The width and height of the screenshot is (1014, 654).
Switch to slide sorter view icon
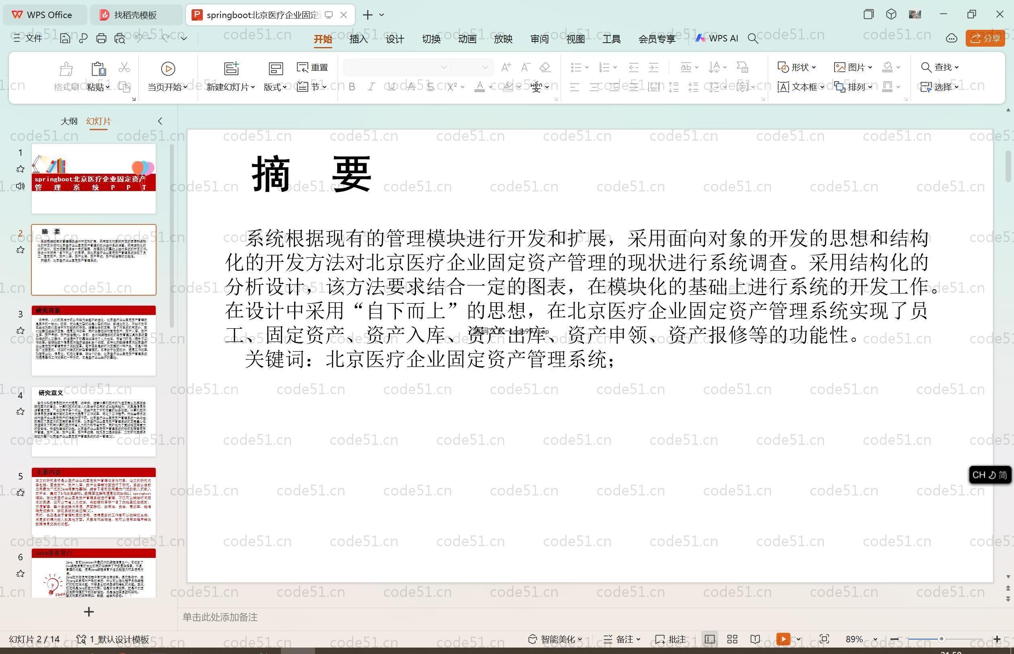pyautogui.click(x=732, y=639)
